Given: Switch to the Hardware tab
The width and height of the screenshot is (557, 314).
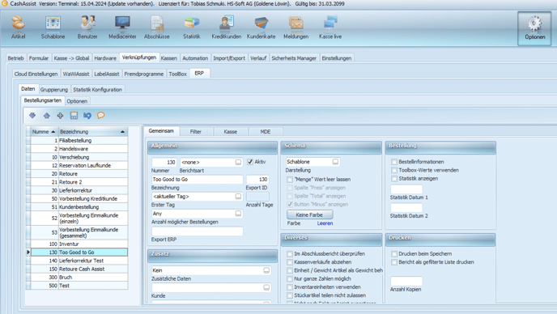Looking at the screenshot, I should 105,58.
